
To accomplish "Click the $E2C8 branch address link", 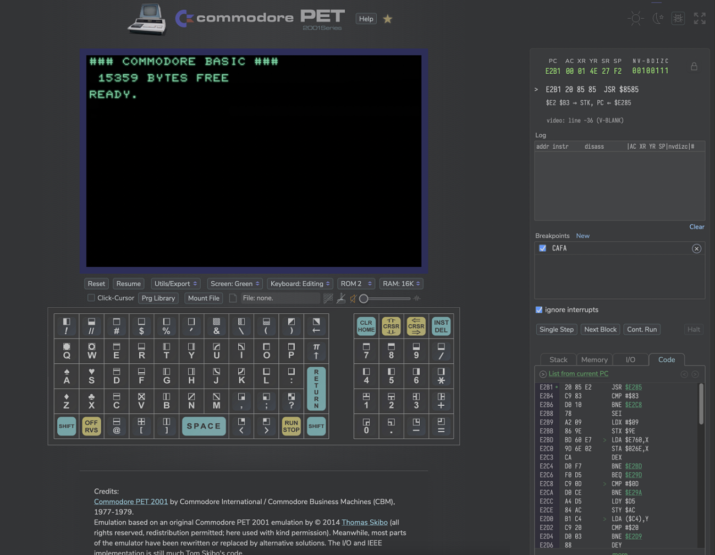I will coord(633,405).
